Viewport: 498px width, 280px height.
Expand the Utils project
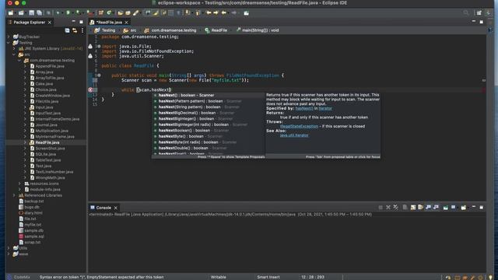click(9, 248)
